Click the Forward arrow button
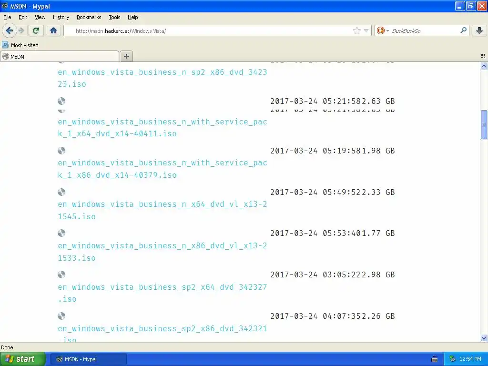The width and height of the screenshot is (488, 366). (21, 30)
